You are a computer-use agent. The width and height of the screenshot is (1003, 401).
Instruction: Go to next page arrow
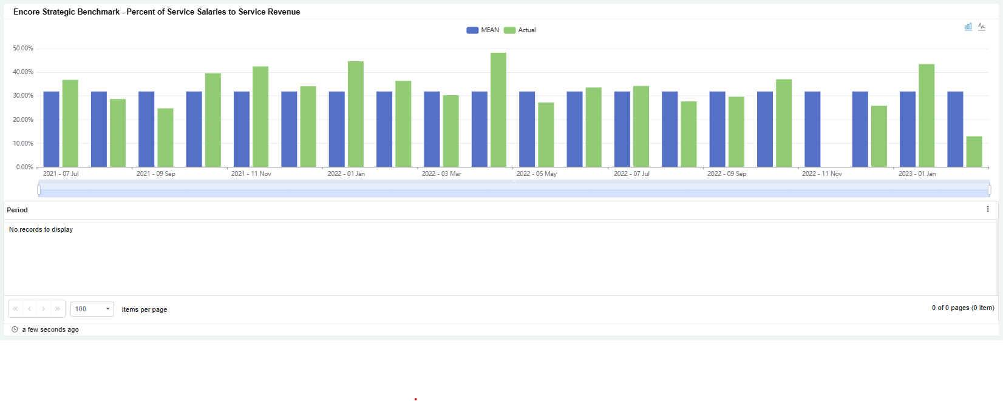point(43,309)
